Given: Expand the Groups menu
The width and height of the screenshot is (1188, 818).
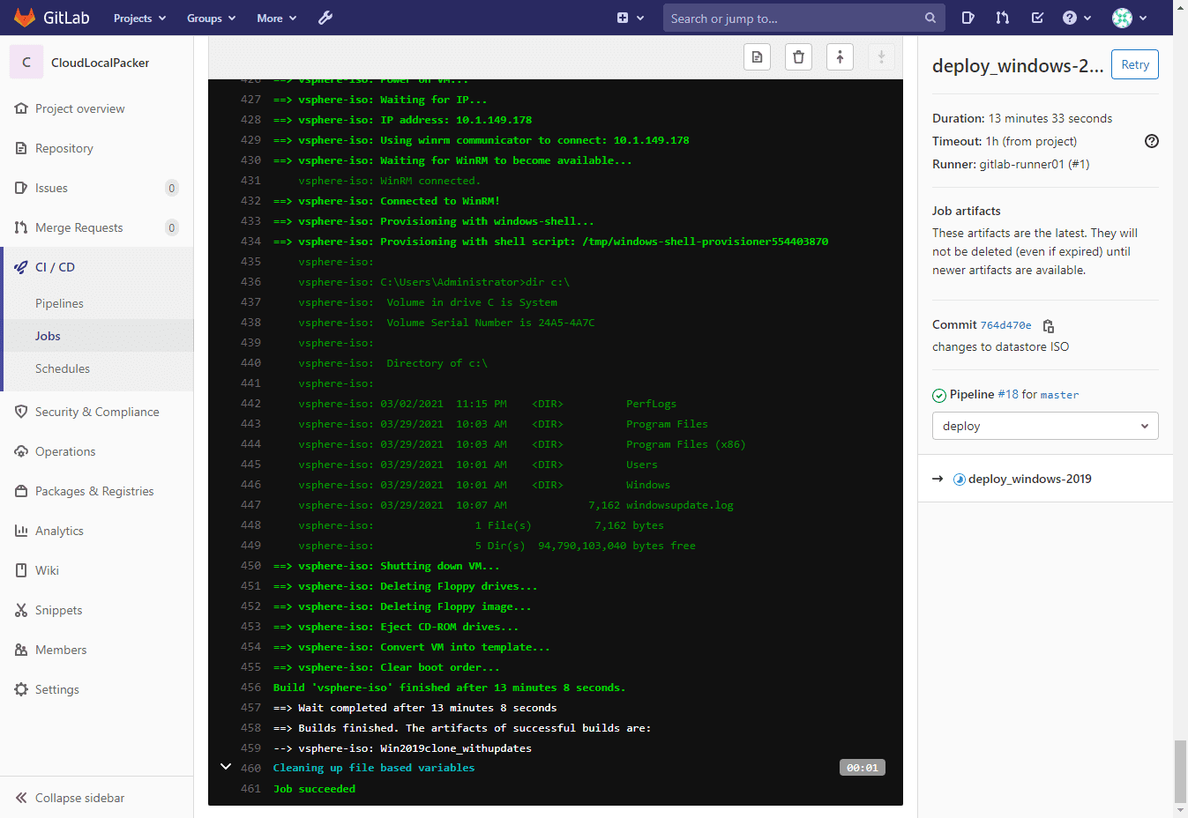Looking at the screenshot, I should tap(211, 18).
